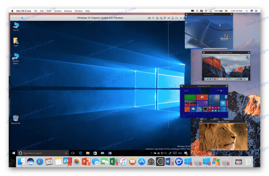Close the OS X El Capitan preview
The width and height of the screenshot is (269, 176).
(x=204, y=53)
